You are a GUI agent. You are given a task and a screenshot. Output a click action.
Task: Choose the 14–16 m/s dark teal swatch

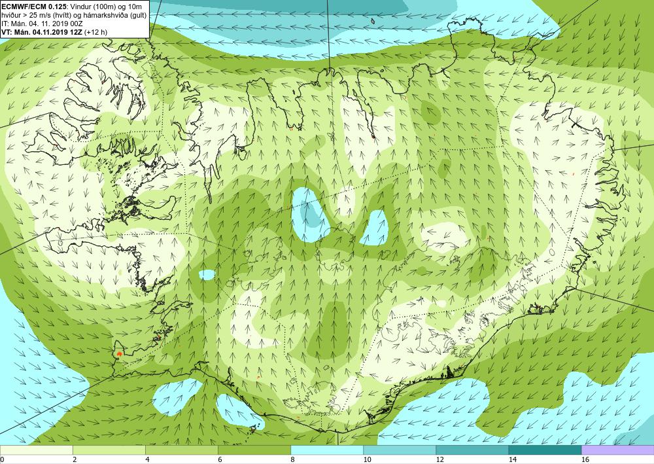pos(545,450)
